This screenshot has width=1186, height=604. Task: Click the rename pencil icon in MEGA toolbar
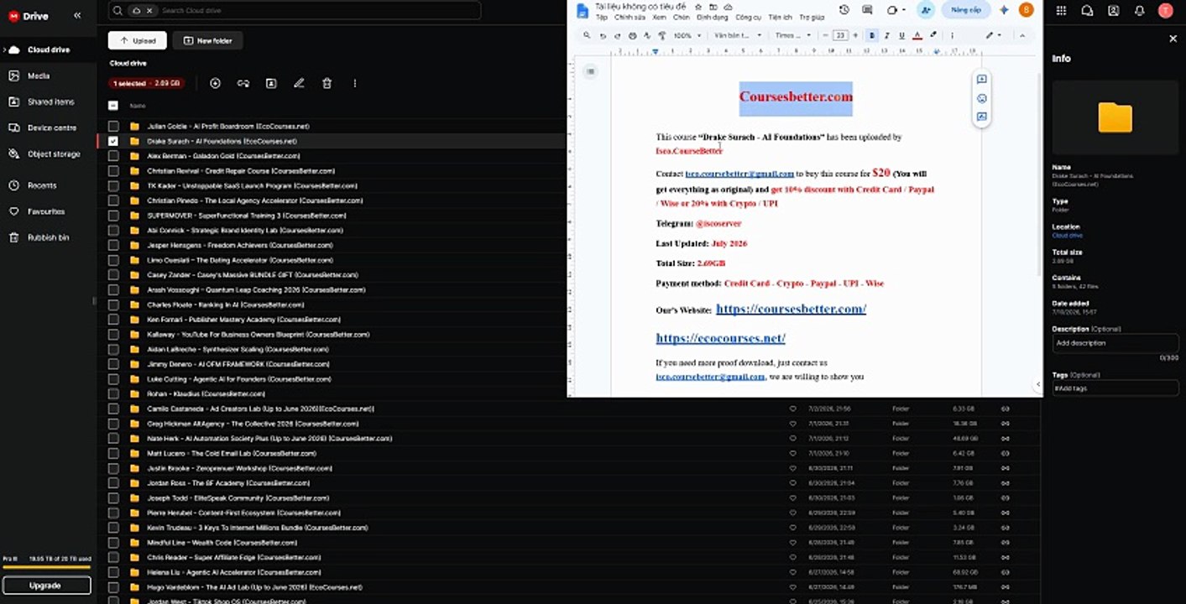coord(299,83)
